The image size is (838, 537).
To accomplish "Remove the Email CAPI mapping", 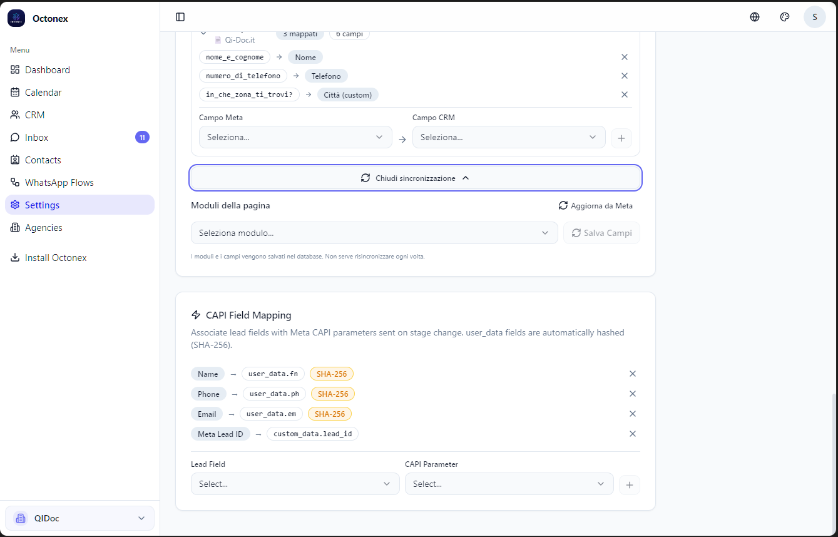I will click(632, 414).
